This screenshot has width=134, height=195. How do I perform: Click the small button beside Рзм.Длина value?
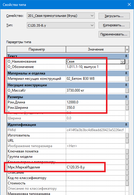click(x=127, y=102)
